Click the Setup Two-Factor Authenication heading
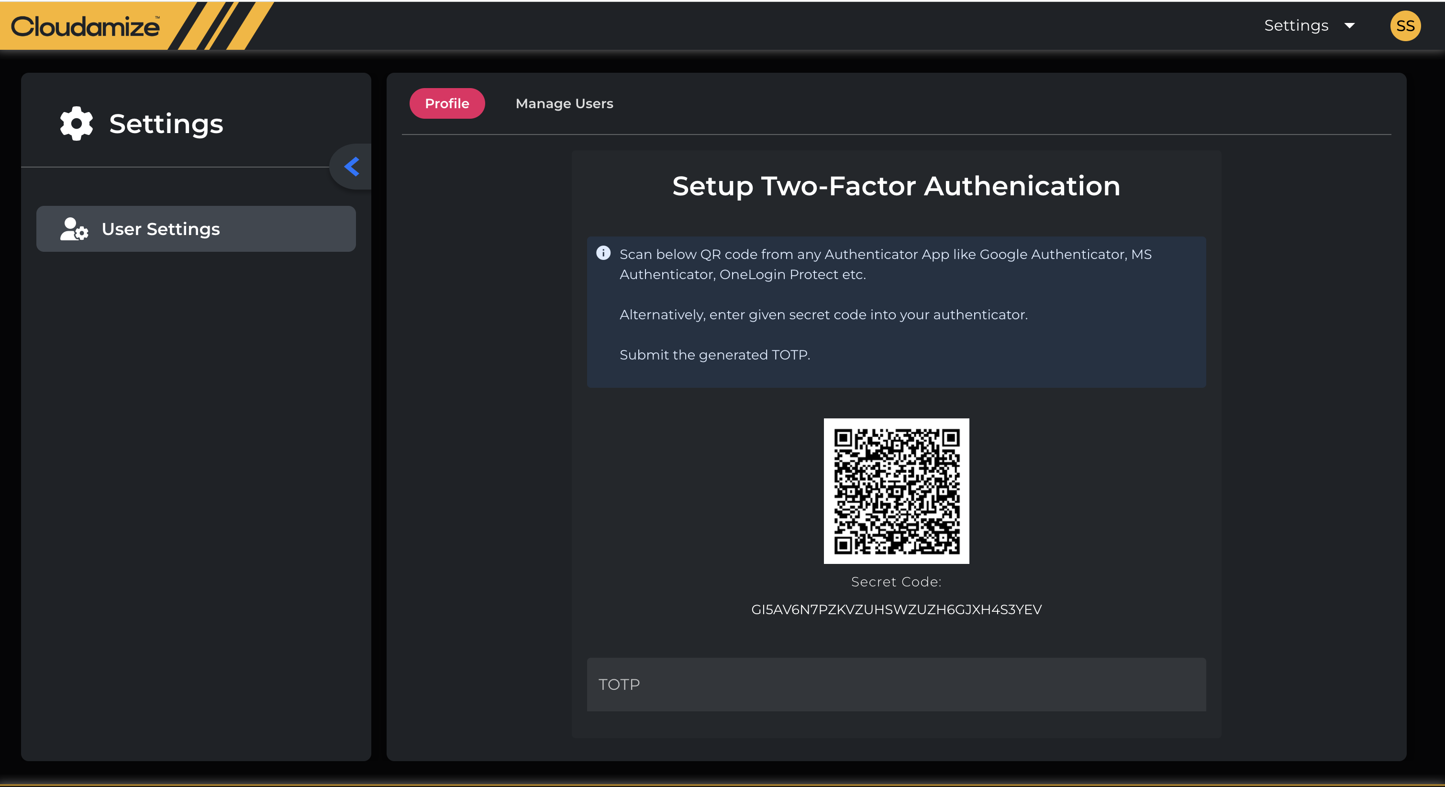 click(896, 186)
